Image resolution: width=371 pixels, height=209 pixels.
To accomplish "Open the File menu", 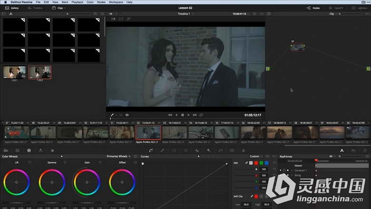I will [x=38, y=2].
